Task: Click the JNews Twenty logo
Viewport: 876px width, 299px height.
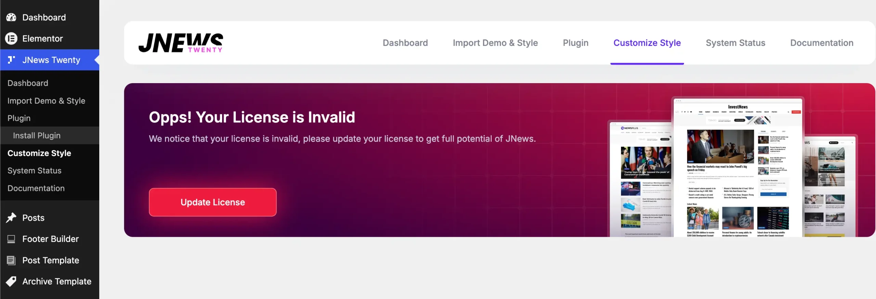Action: pyautogui.click(x=181, y=43)
